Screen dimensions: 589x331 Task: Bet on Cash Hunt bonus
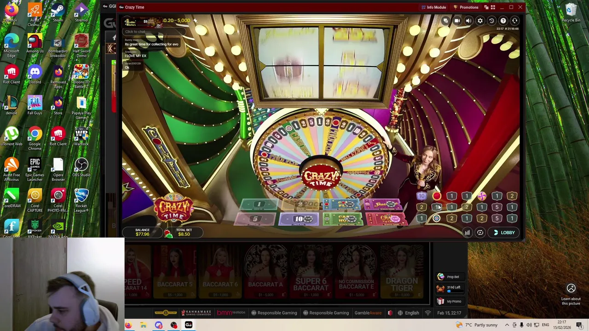point(344,219)
